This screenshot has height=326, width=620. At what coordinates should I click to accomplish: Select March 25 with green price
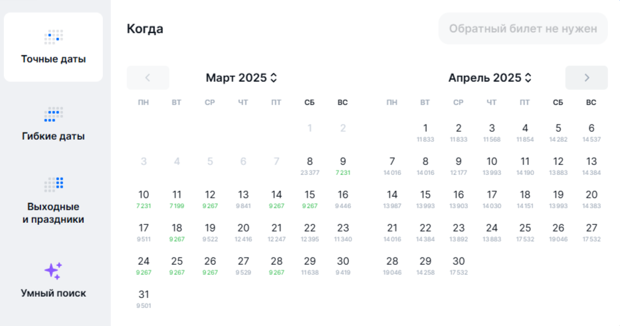click(x=177, y=265)
